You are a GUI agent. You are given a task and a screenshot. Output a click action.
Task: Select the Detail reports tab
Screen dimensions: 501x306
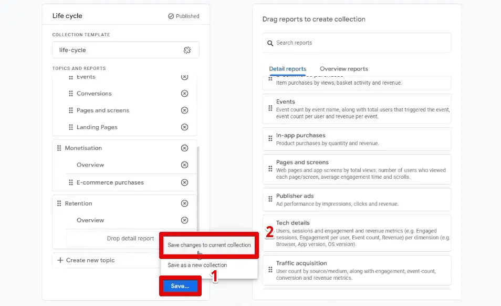click(x=287, y=69)
